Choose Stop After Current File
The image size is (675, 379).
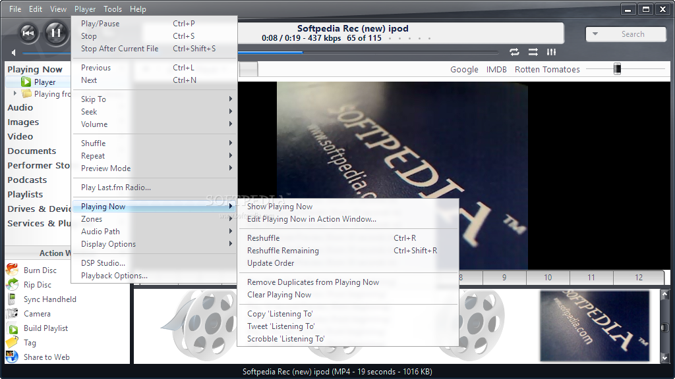155,49
